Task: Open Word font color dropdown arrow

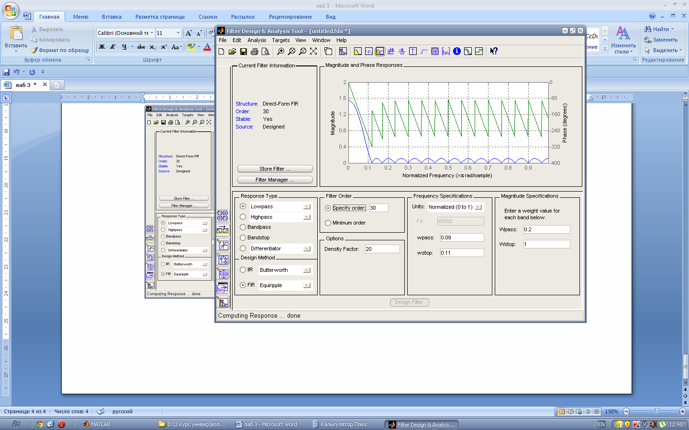Action: click(213, 47)
